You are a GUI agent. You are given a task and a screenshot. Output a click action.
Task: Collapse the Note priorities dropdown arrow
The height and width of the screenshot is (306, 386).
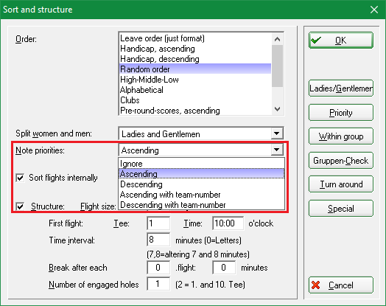point(277,150)
